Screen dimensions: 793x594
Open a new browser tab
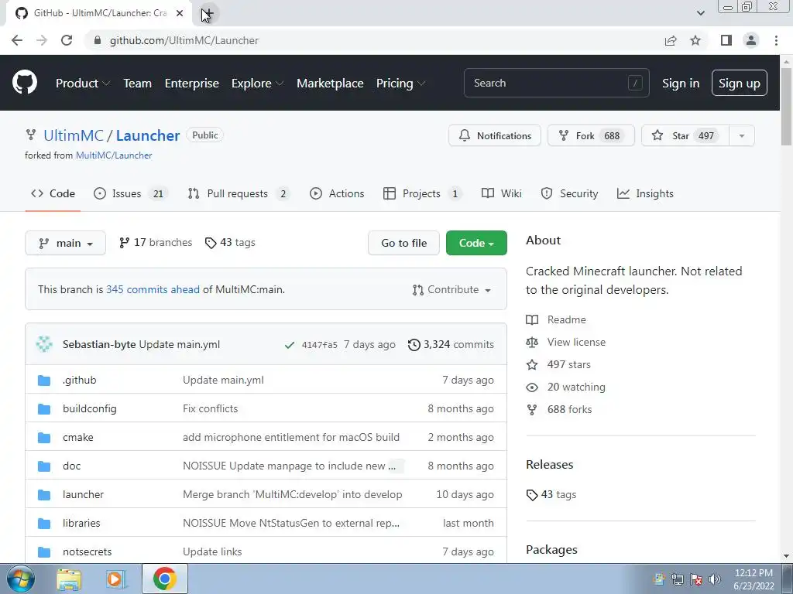pos(208,14)
